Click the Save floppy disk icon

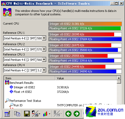pos(27,114)
